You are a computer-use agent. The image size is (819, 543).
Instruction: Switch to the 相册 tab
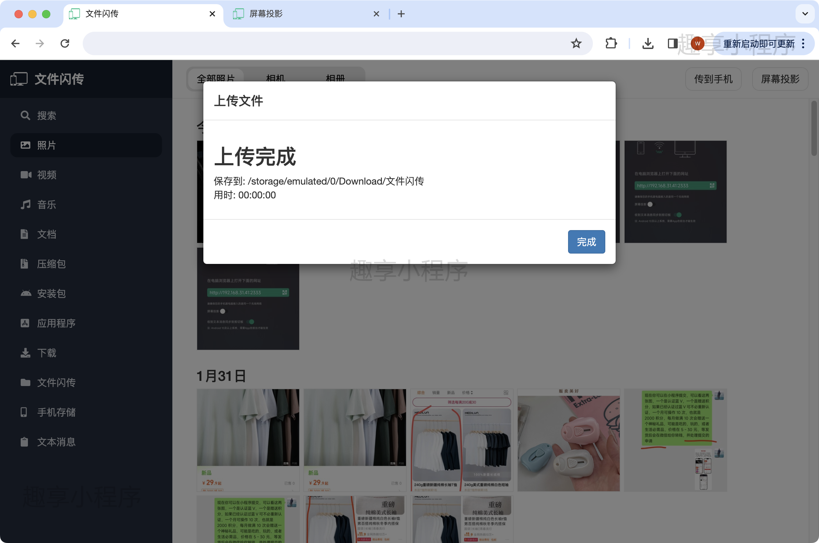(x=335, y=78)
